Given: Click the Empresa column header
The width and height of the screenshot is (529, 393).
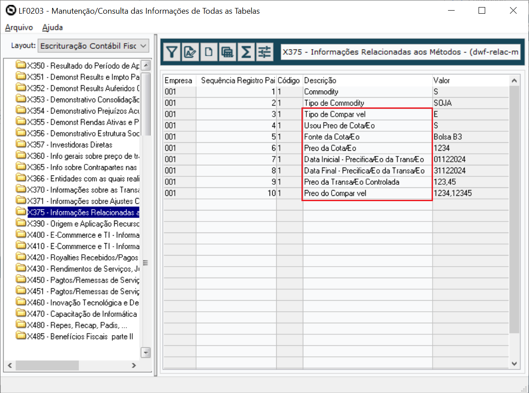Looking at the screenshot, I should tap(179, 80).
